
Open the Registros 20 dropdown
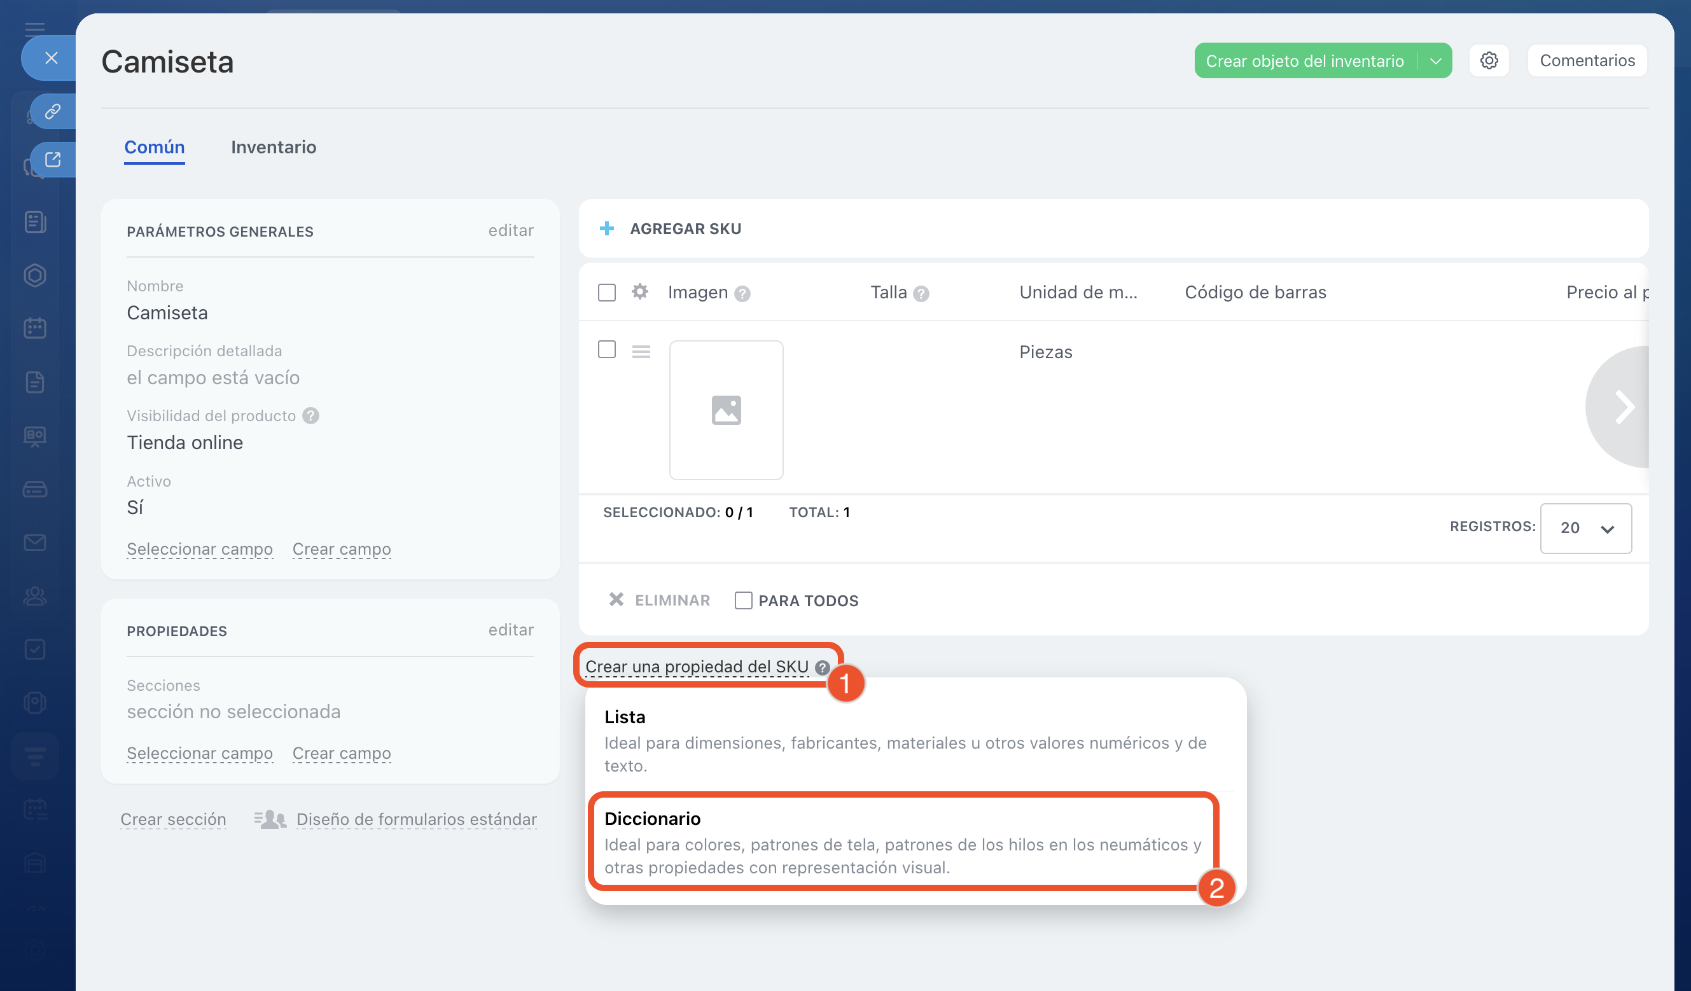(x=1585, y=528)
